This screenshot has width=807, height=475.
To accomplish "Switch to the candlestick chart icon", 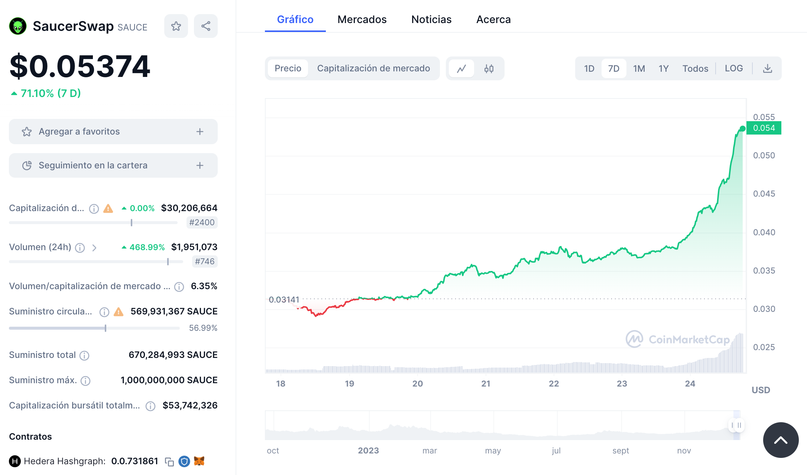I will (x=489, y=68).
